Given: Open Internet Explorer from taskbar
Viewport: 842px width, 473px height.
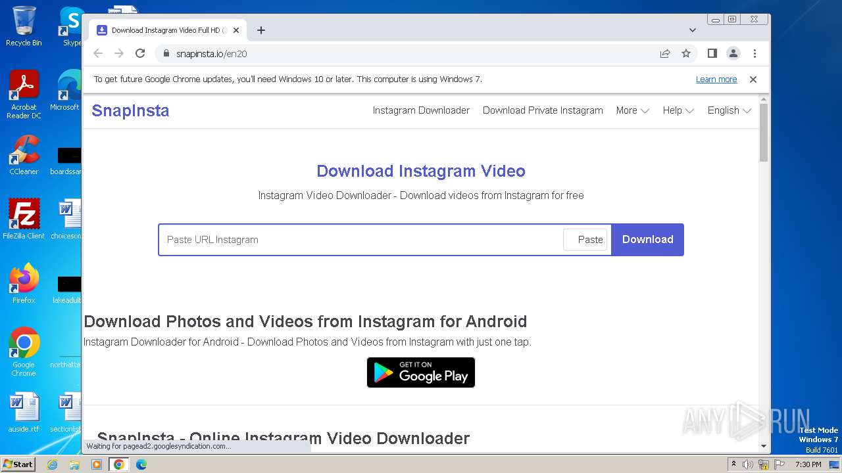Looking at the screenshot, I should pyautogui.click(x=52, y=464).
